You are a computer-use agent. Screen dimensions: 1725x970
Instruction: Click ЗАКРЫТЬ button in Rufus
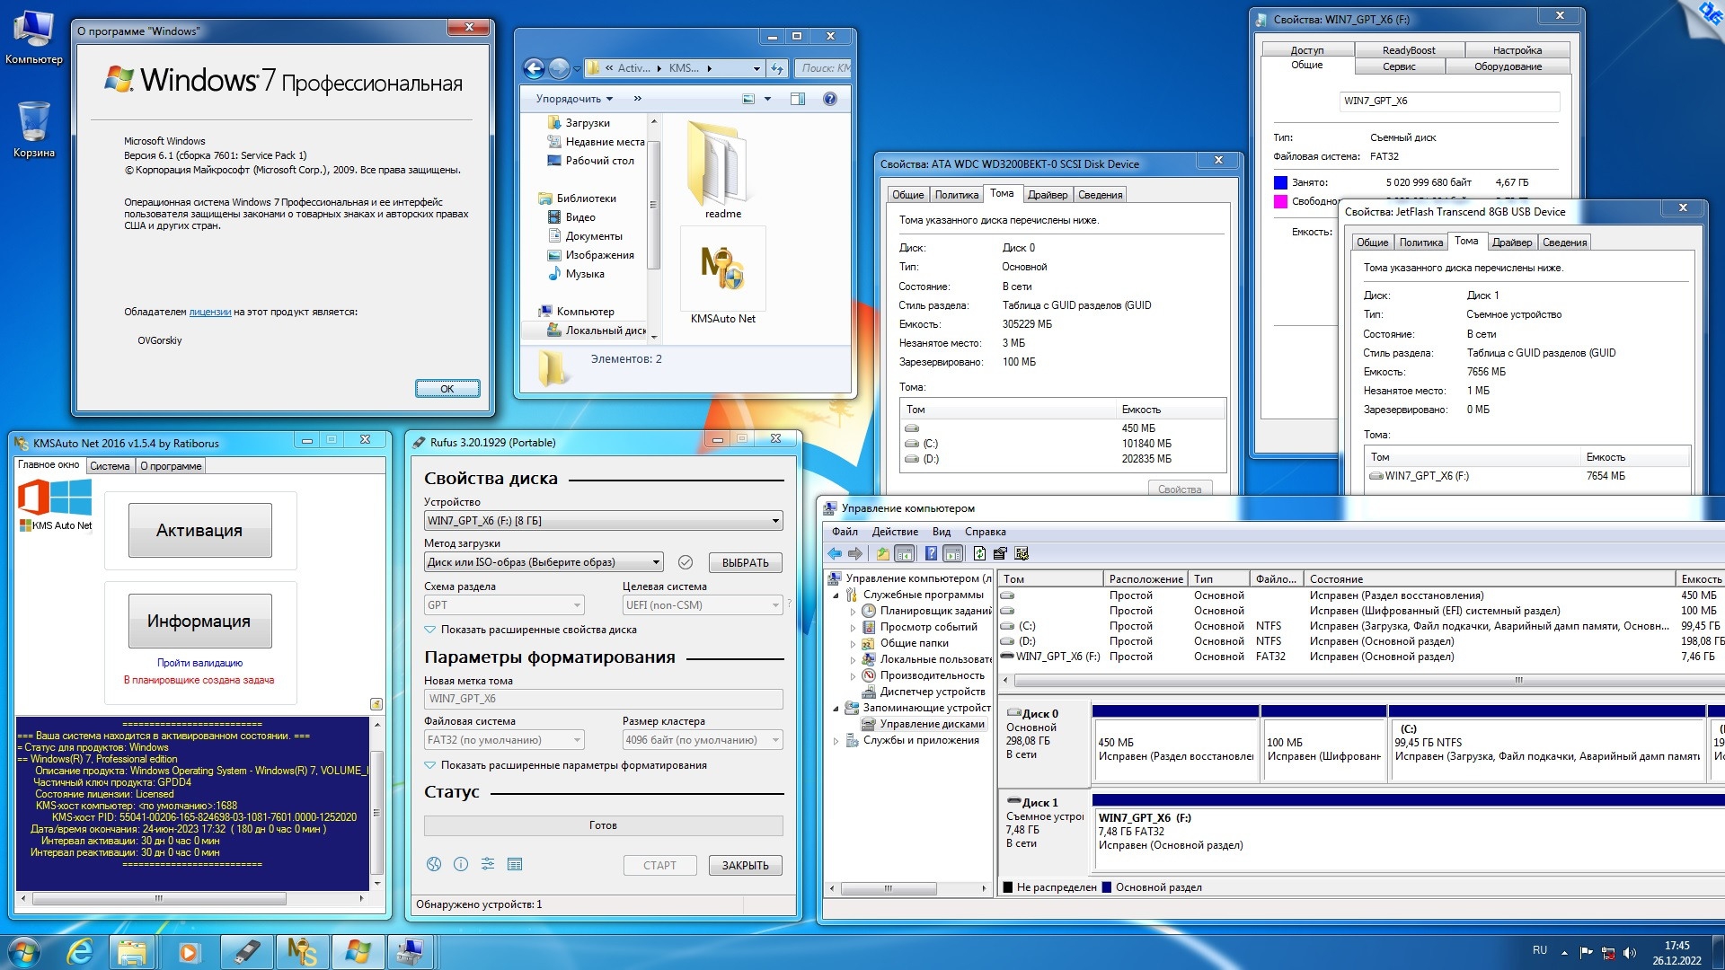746,865
